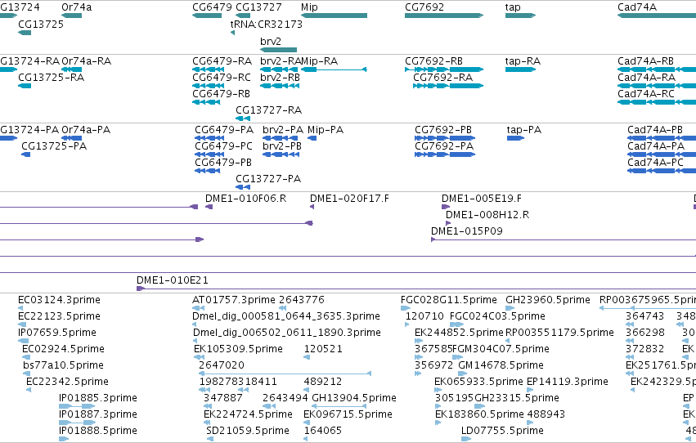The height and width of the screenshot is (443, 696).
Task: Select the Mip gene feature
Action: 334,16
